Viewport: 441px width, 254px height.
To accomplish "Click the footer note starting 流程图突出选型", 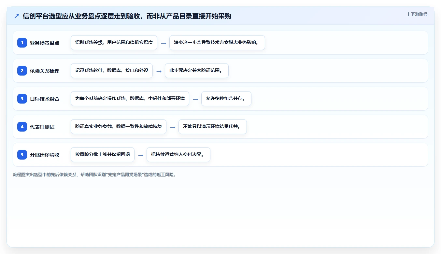I will (x=95, y=175).
